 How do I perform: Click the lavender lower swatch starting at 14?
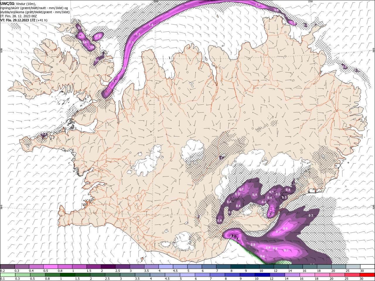click(x=292, y=275)
